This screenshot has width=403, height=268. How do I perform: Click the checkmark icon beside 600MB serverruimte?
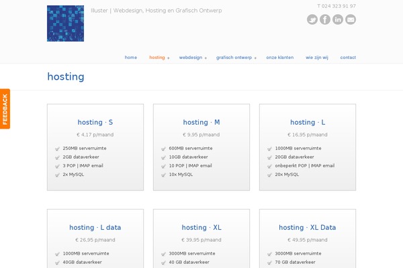pos(163,149)
